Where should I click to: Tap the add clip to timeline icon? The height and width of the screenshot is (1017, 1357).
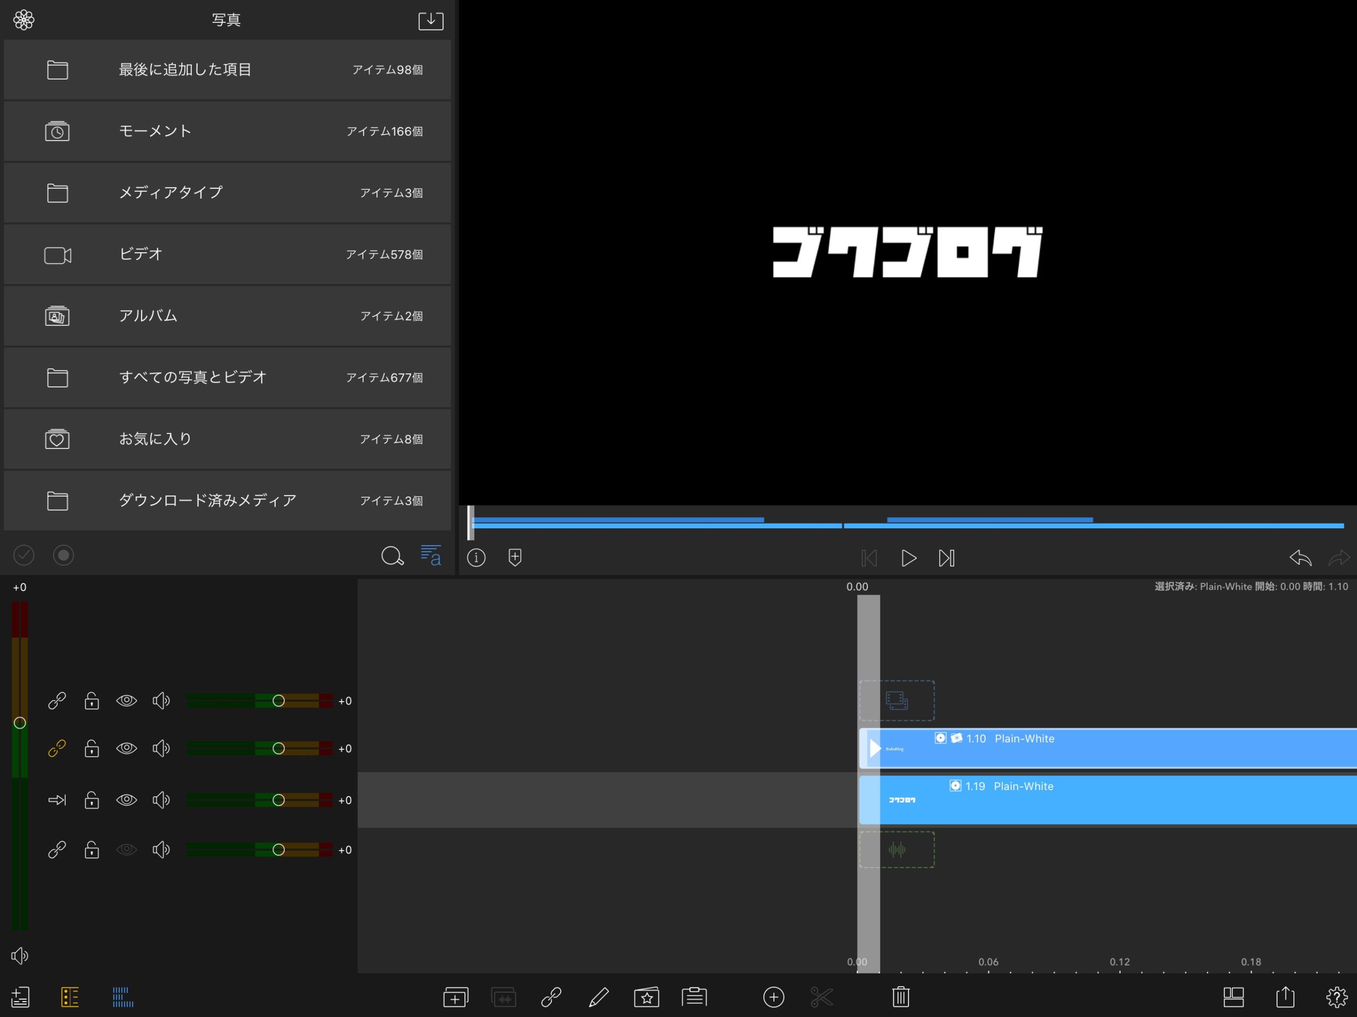[x=456, y=997]
